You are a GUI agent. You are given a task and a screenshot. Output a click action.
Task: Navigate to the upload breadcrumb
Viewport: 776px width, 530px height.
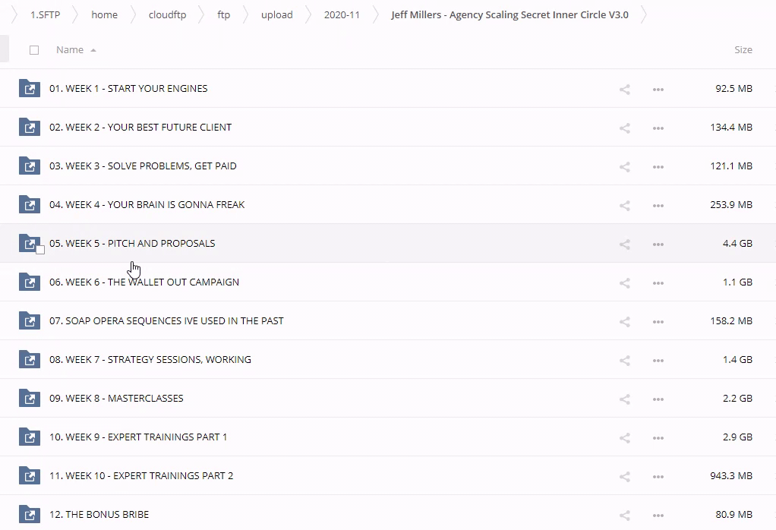[x=276, y=15]
